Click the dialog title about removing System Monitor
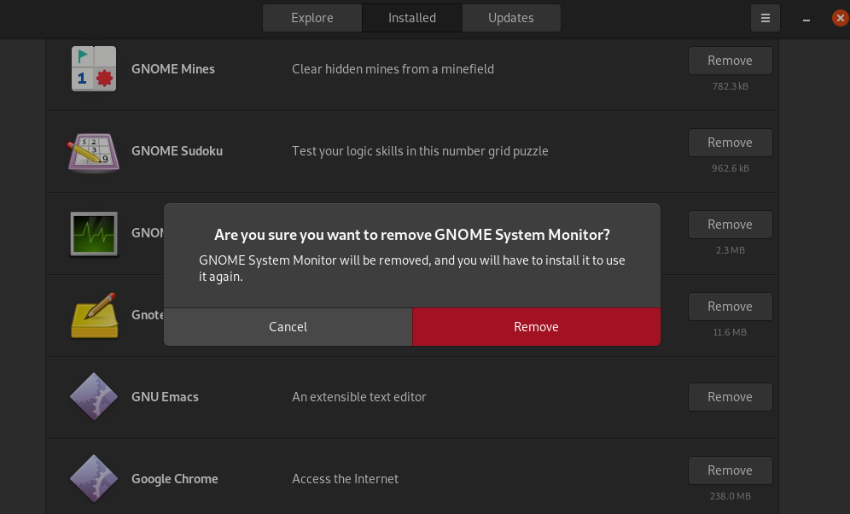Screen dimensions: 850x514 click(412, 235)
